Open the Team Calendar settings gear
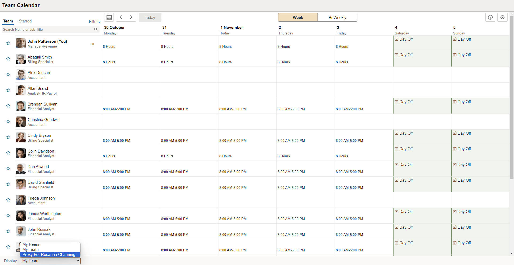The height and width of the screenshot is (265, 514). tap(502, 17)
